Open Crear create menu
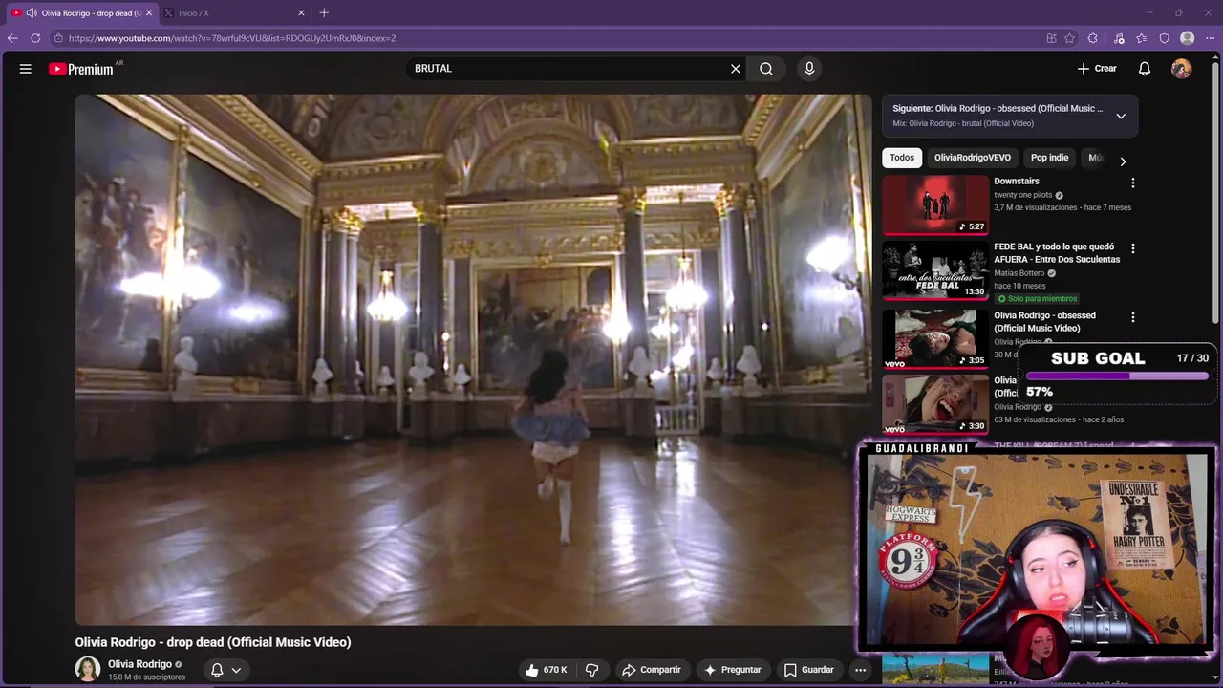 [1097, 69]
